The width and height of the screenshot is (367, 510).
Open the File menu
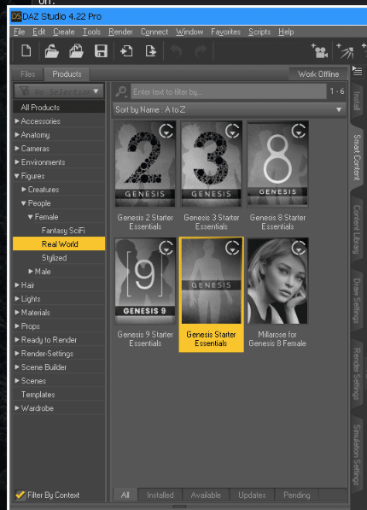tap(19, 32)
